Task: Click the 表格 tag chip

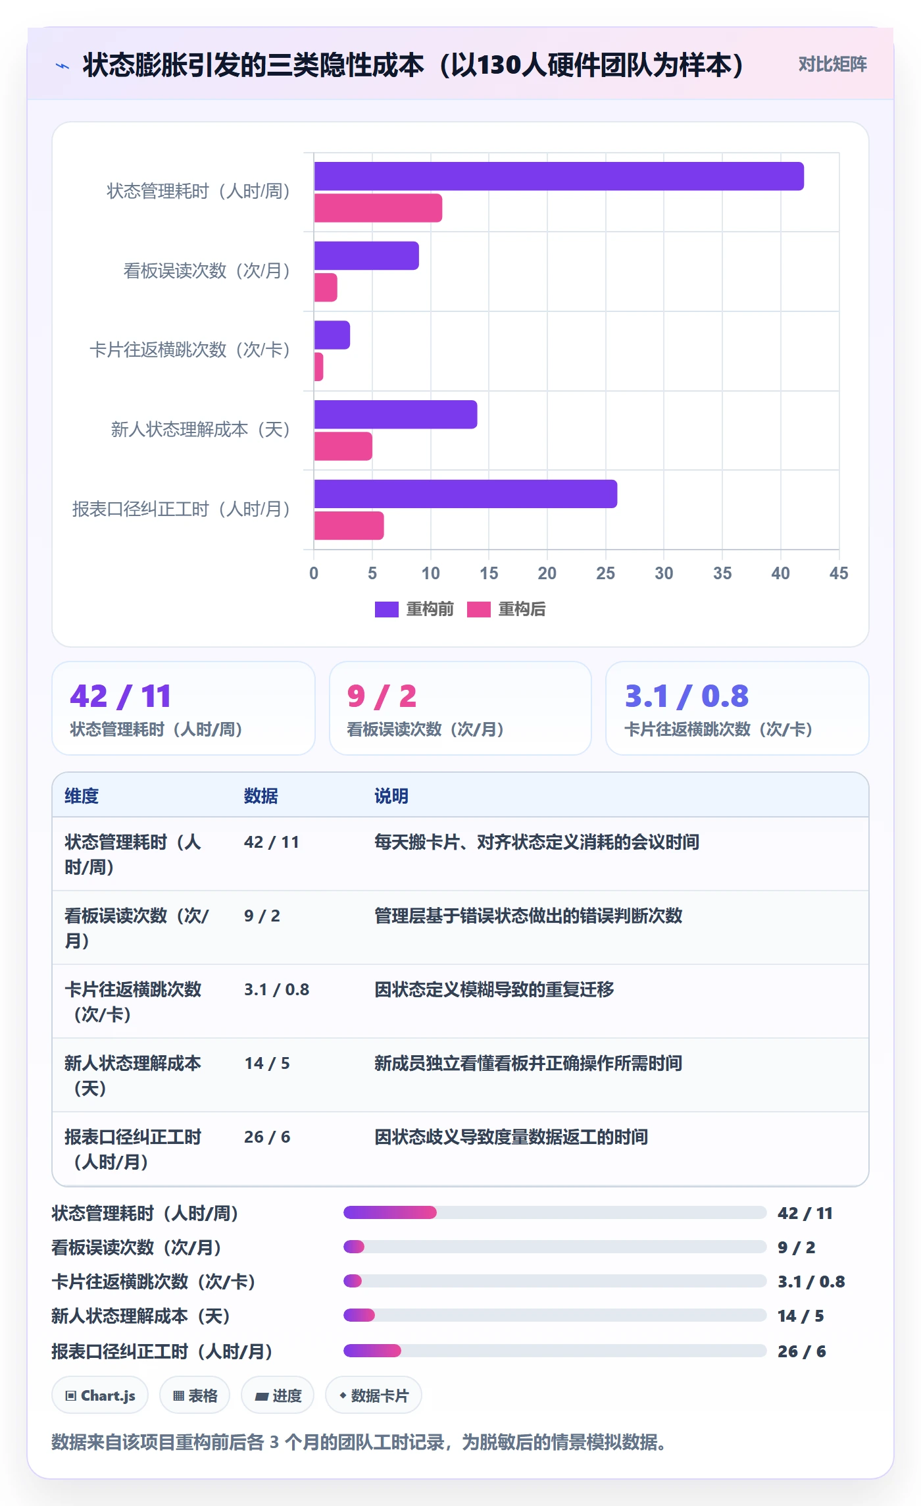Action: [x=195, y=1395]
